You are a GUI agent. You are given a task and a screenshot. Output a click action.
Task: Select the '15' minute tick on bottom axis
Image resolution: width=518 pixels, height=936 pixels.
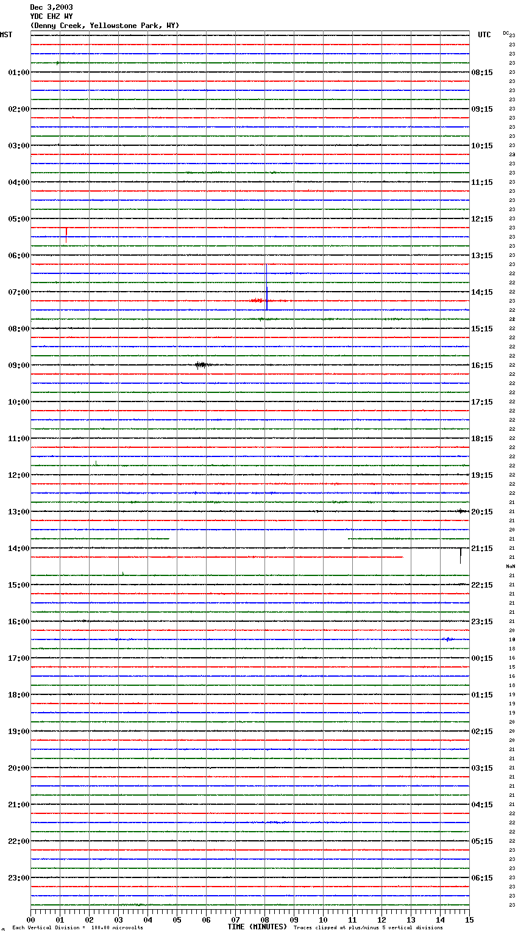469,920
